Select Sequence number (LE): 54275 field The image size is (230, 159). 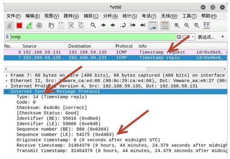pos(65,134)
